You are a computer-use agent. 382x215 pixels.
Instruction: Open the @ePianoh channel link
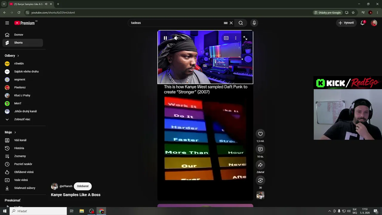coord(66,186)
